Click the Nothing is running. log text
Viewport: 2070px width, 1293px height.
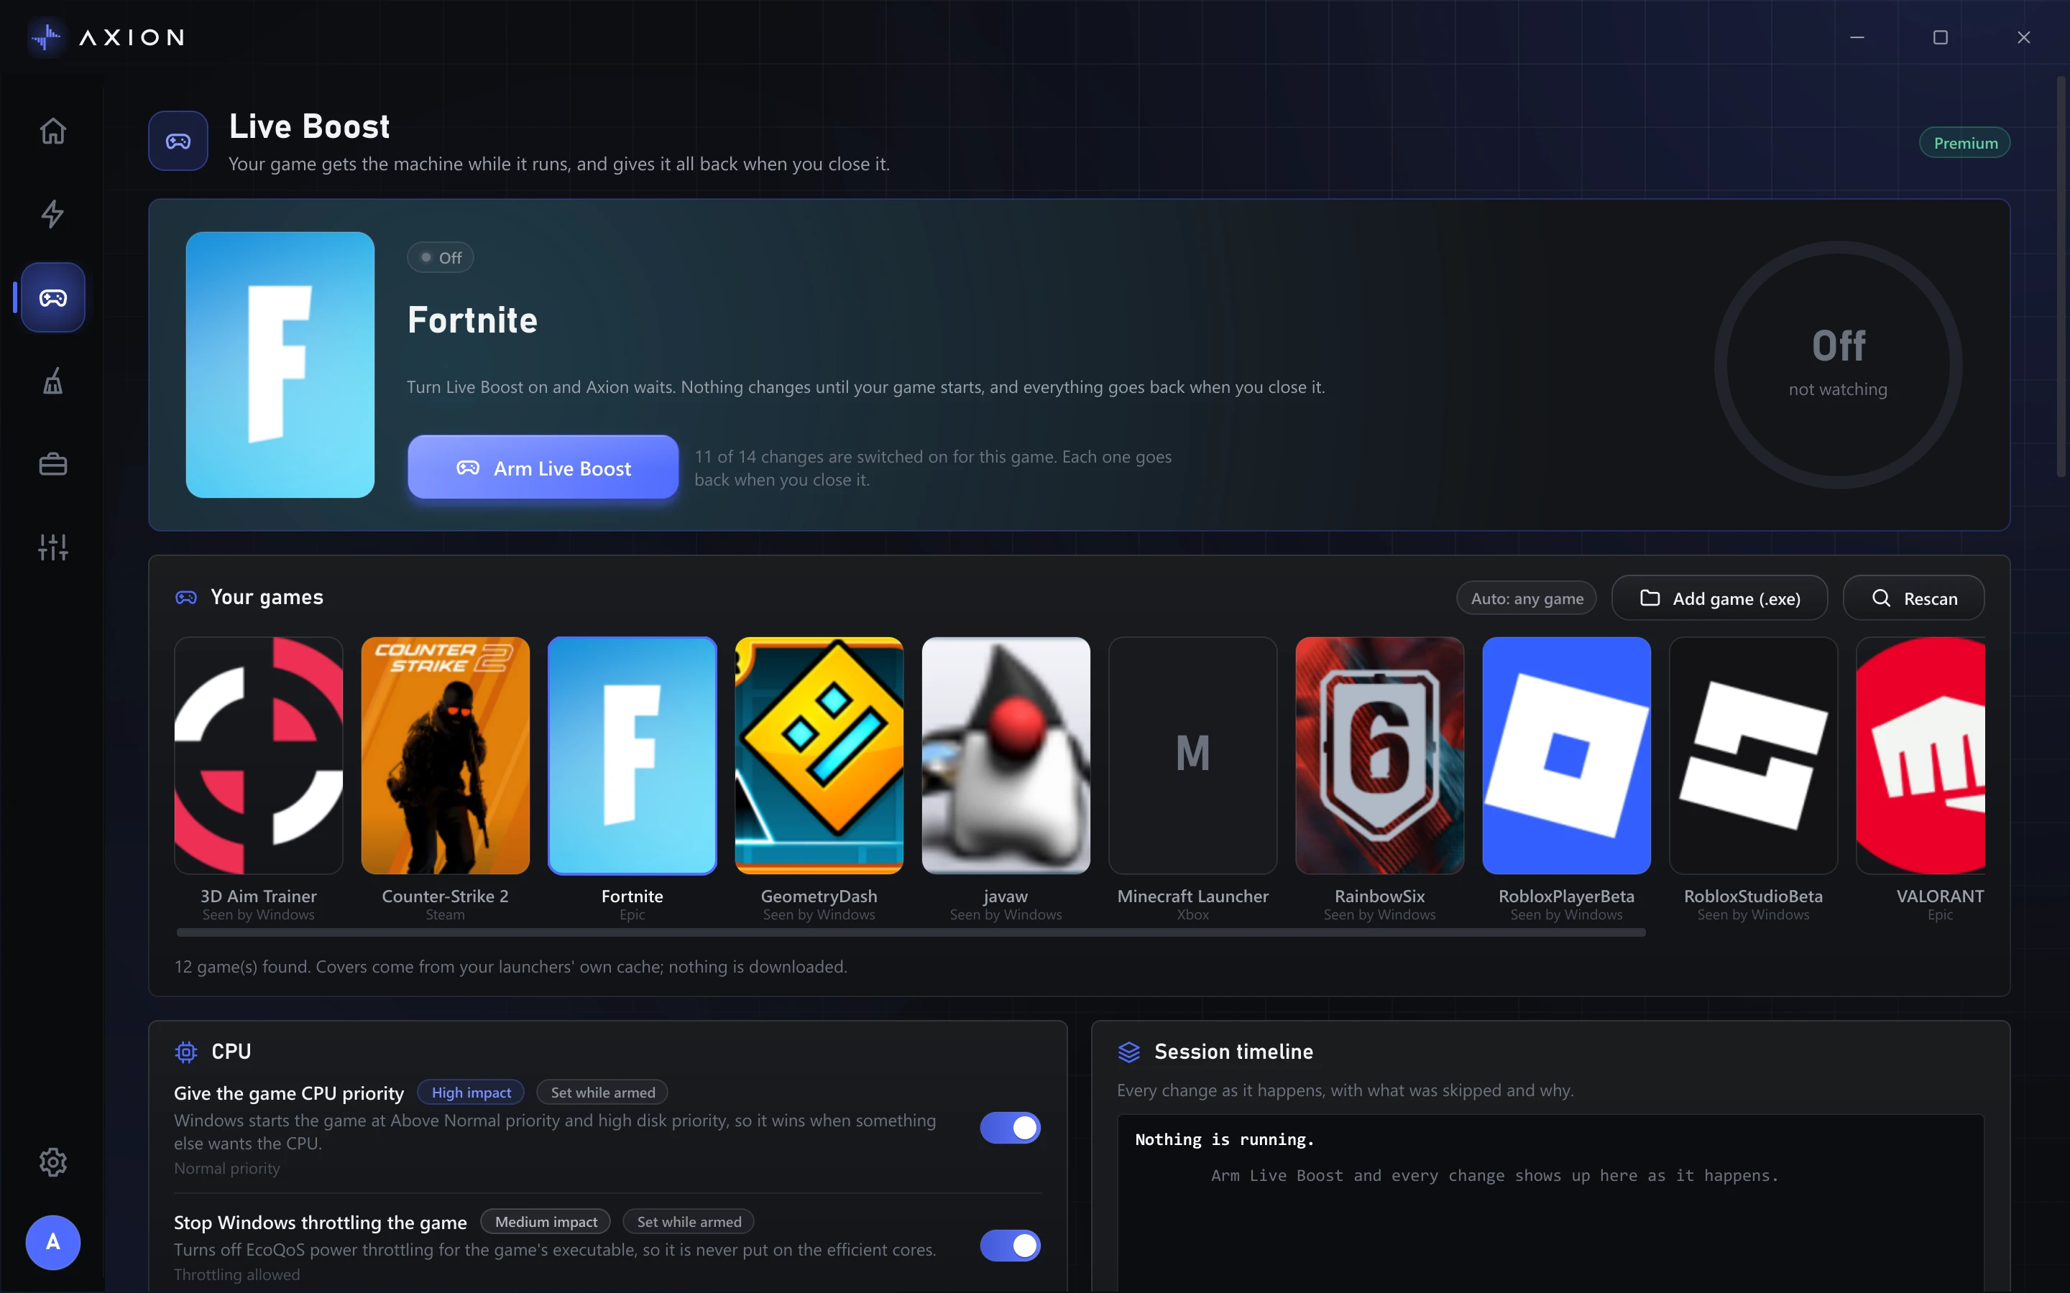click(x=1224, y=1140)
